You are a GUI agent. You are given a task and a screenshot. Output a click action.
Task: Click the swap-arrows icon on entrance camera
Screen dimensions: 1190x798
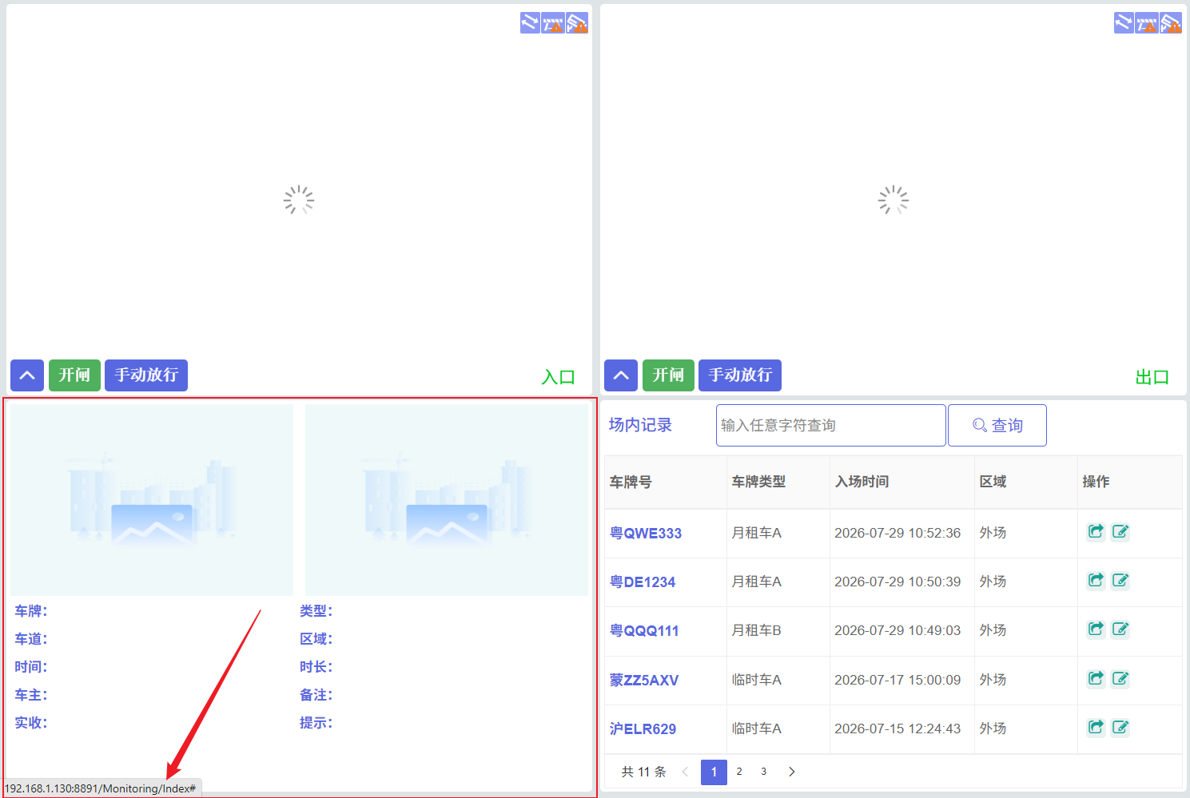click(x=530, y=23)
